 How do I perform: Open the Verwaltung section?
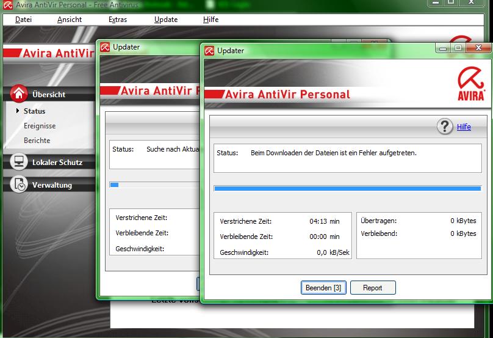pyautogui.click(x=52, y=185)
